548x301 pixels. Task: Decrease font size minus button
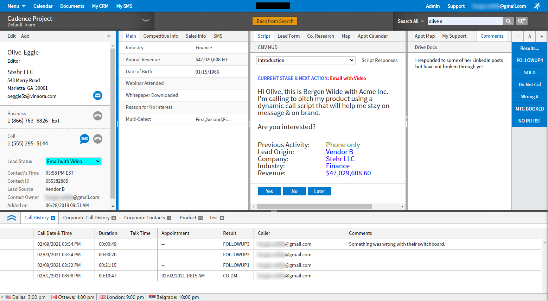point(518,36)
